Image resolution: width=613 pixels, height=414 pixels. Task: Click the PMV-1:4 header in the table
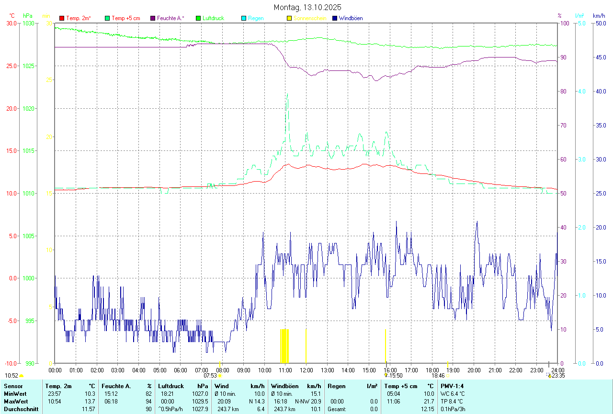click(x=452, y=386)
